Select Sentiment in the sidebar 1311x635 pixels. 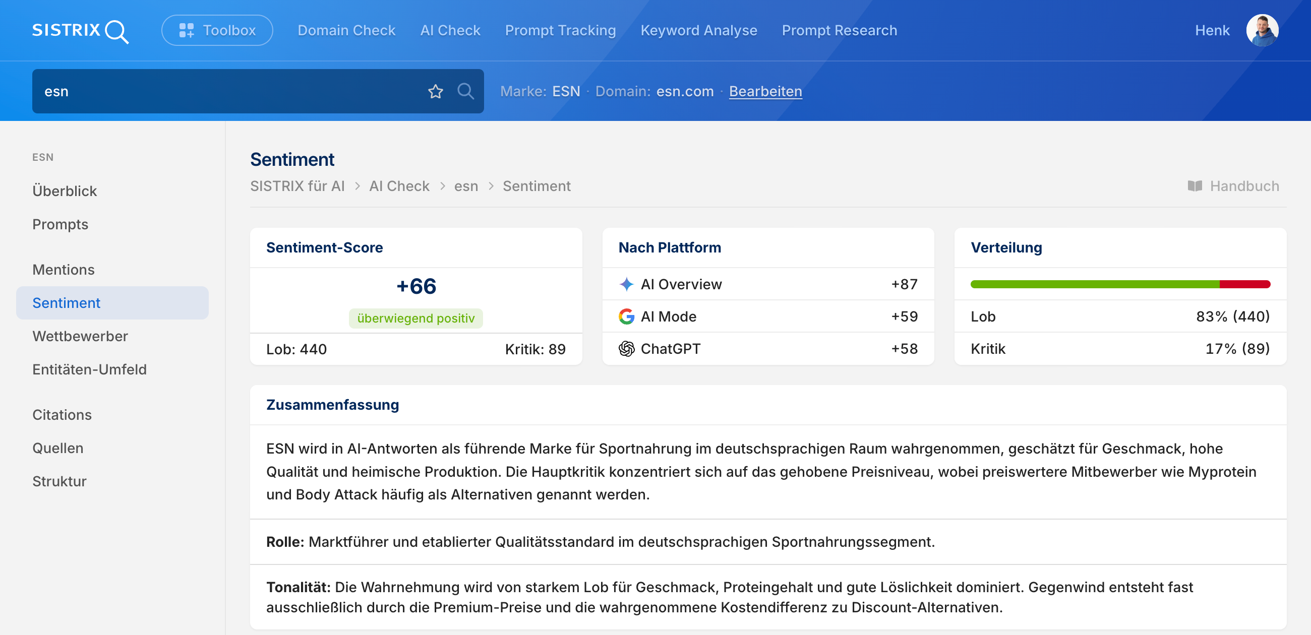[112, 303]
